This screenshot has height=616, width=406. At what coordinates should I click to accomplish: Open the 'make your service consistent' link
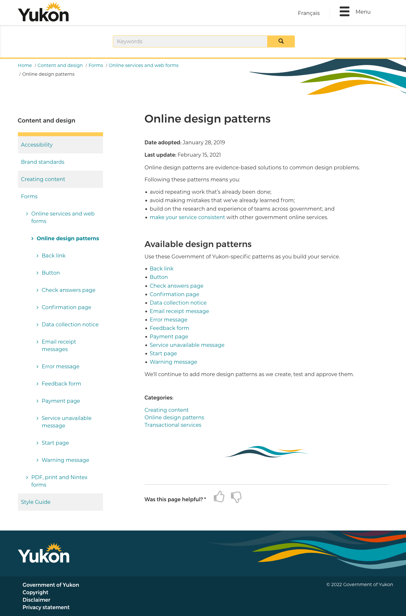coord(187,217)
